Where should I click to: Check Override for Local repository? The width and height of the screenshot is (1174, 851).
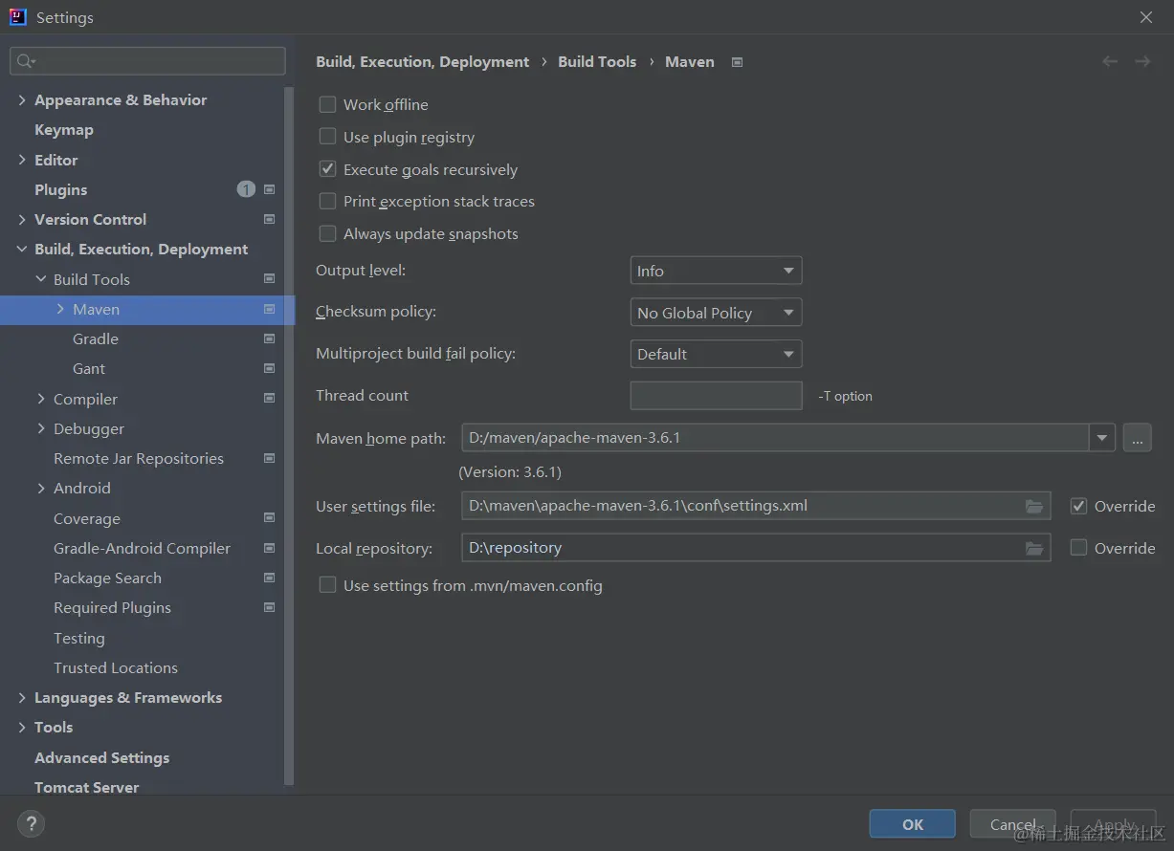(x=1078, y=548)
